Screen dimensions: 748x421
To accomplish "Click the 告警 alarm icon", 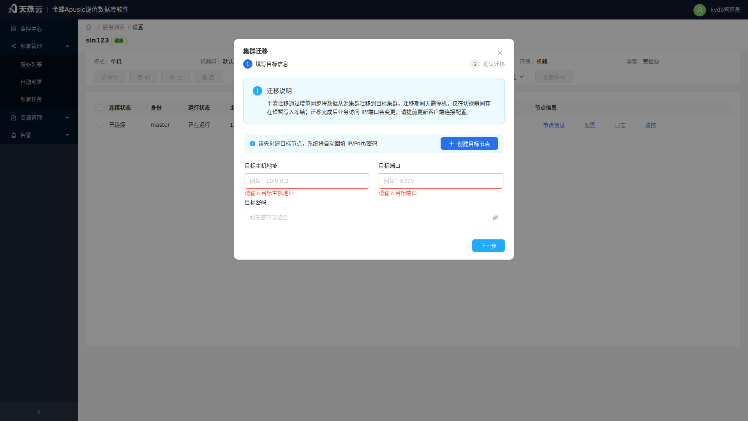I will pos(14,135).
